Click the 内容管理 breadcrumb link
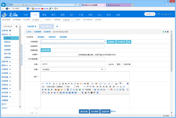Viewport: 176px width, 118px height. [x=37, y=32]
